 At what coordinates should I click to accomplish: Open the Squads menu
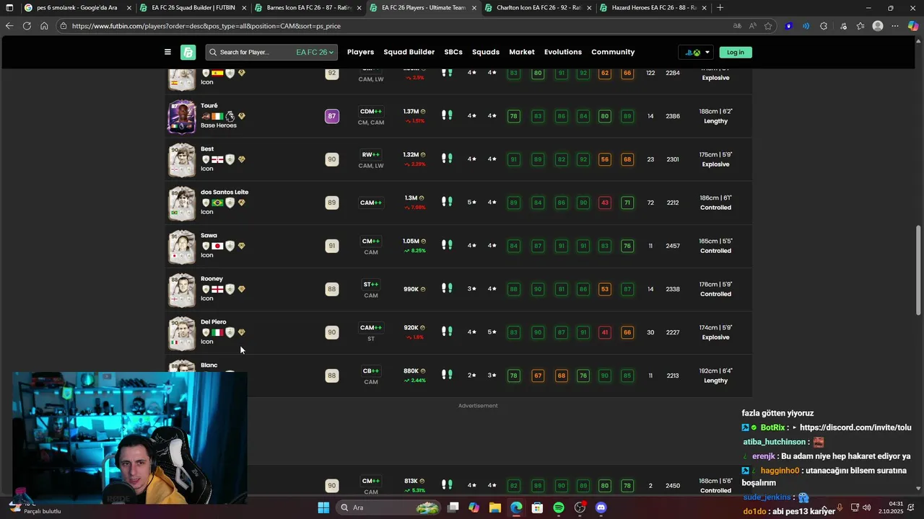pyautogui.click(x=486, y=52)
